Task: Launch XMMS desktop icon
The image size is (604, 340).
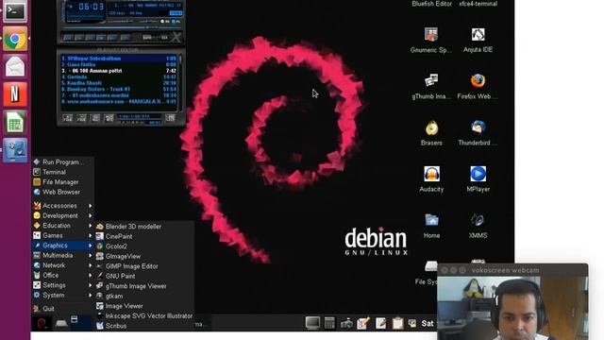Action: (478, 226)
